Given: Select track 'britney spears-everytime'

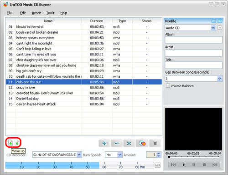Looking at the screenshot, I should pyautogui.click(x=84, y=38).
